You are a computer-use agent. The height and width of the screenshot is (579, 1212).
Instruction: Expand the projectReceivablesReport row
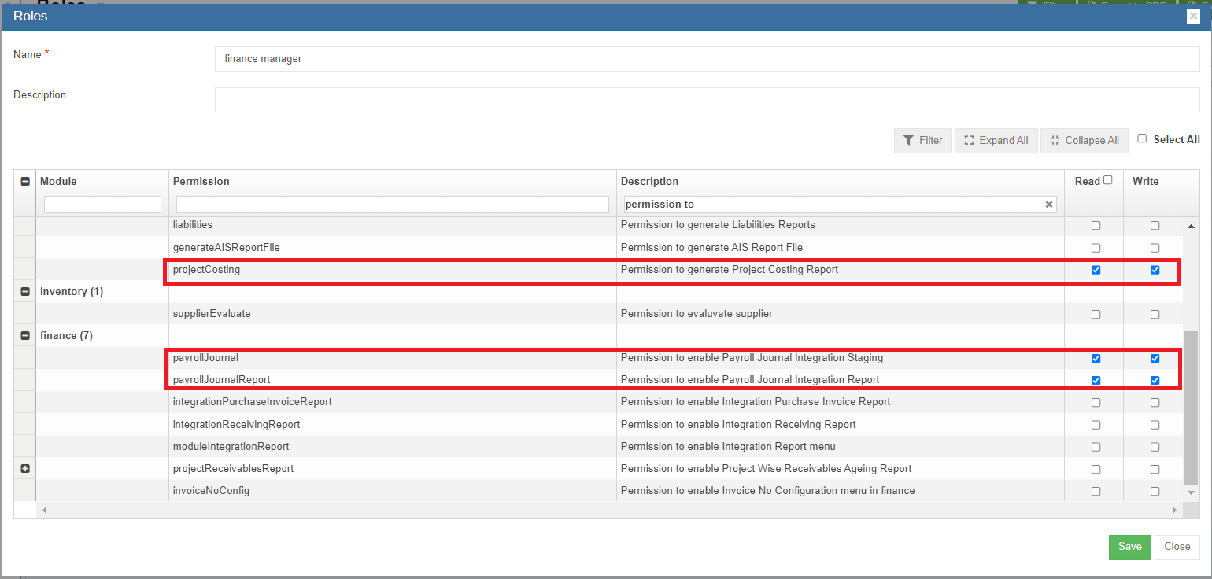[25, 469]
